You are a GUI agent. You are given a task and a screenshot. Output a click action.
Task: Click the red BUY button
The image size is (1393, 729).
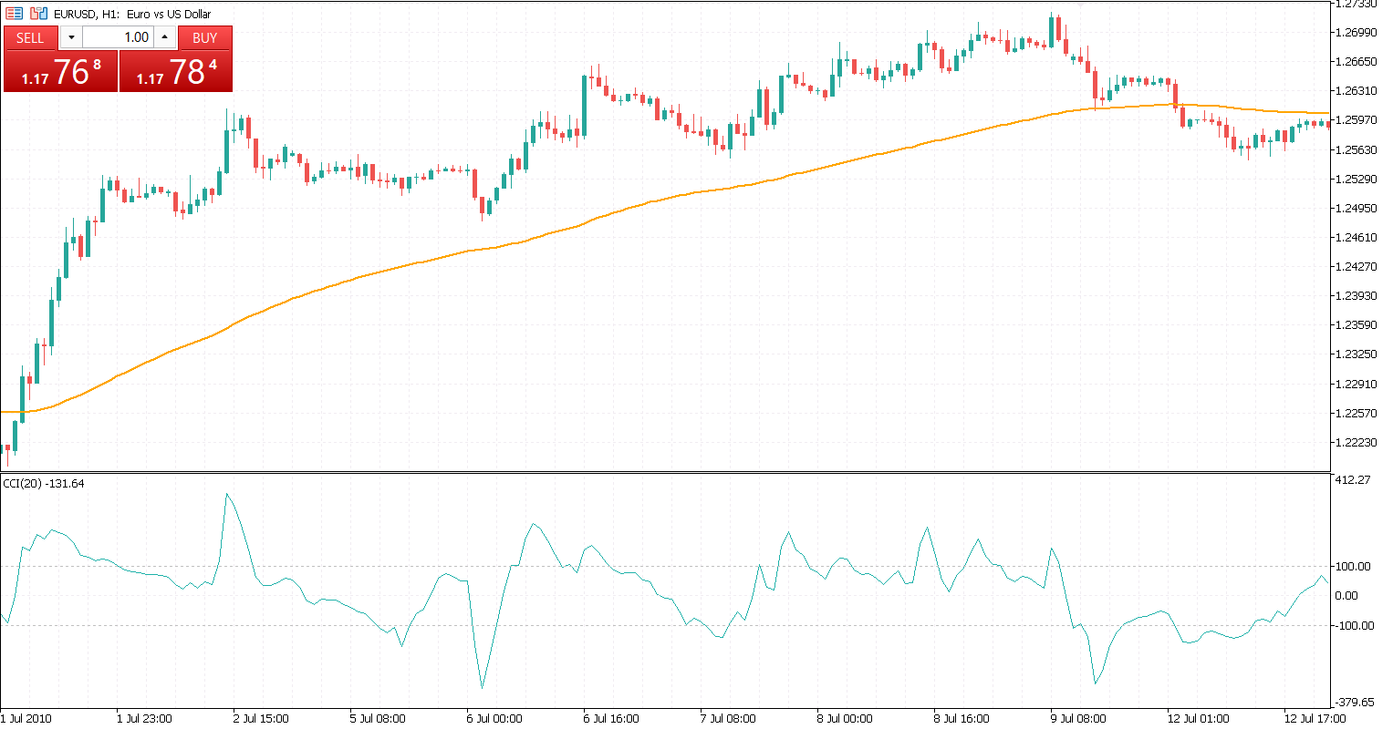205,37
